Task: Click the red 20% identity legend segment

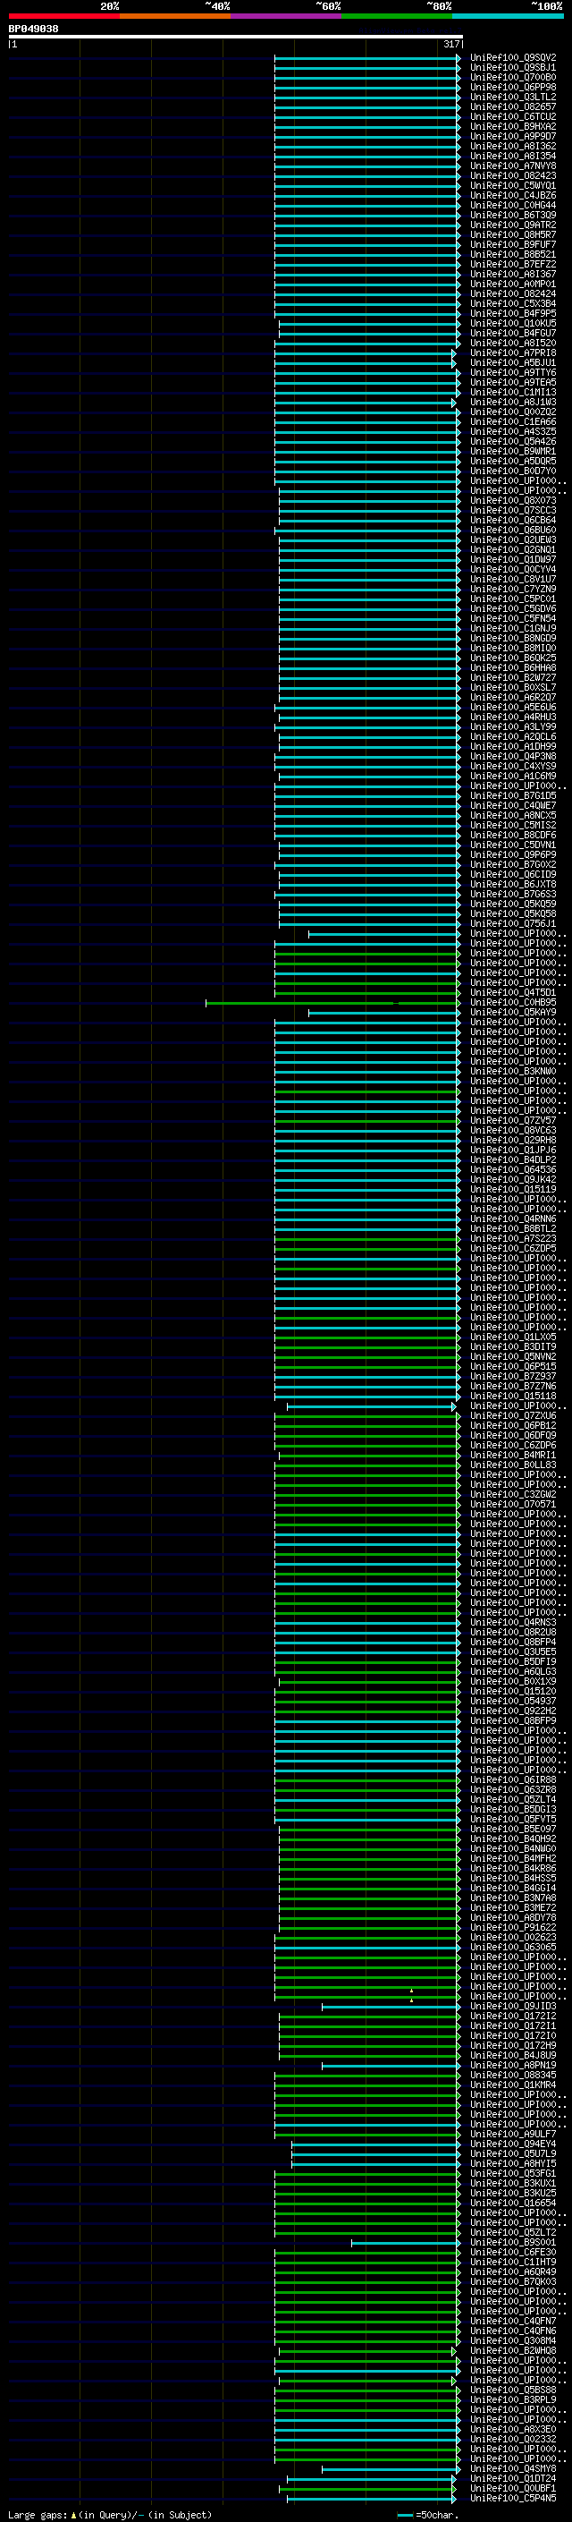Action: [x=63, y=16]
